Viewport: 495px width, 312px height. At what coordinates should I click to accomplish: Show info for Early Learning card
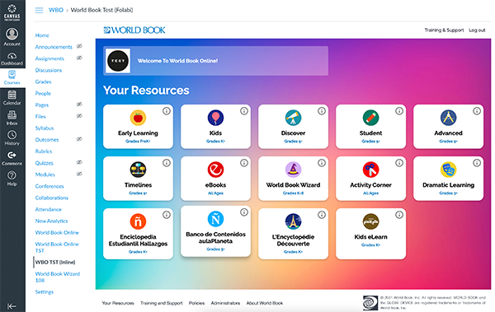tap(167, 111)
